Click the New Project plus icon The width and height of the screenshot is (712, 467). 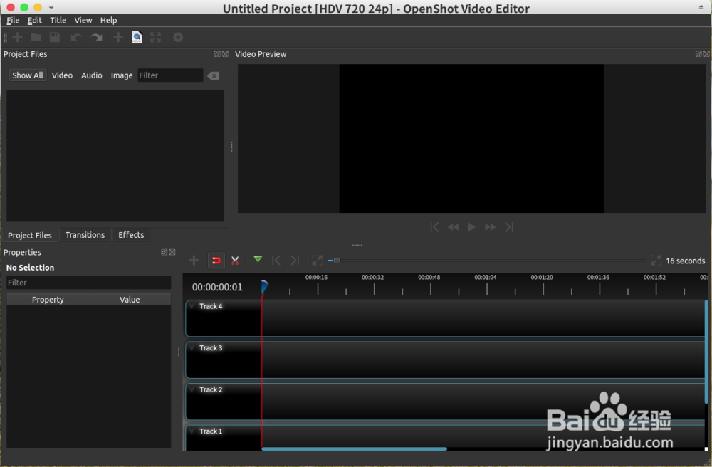[x=18, y=37]
